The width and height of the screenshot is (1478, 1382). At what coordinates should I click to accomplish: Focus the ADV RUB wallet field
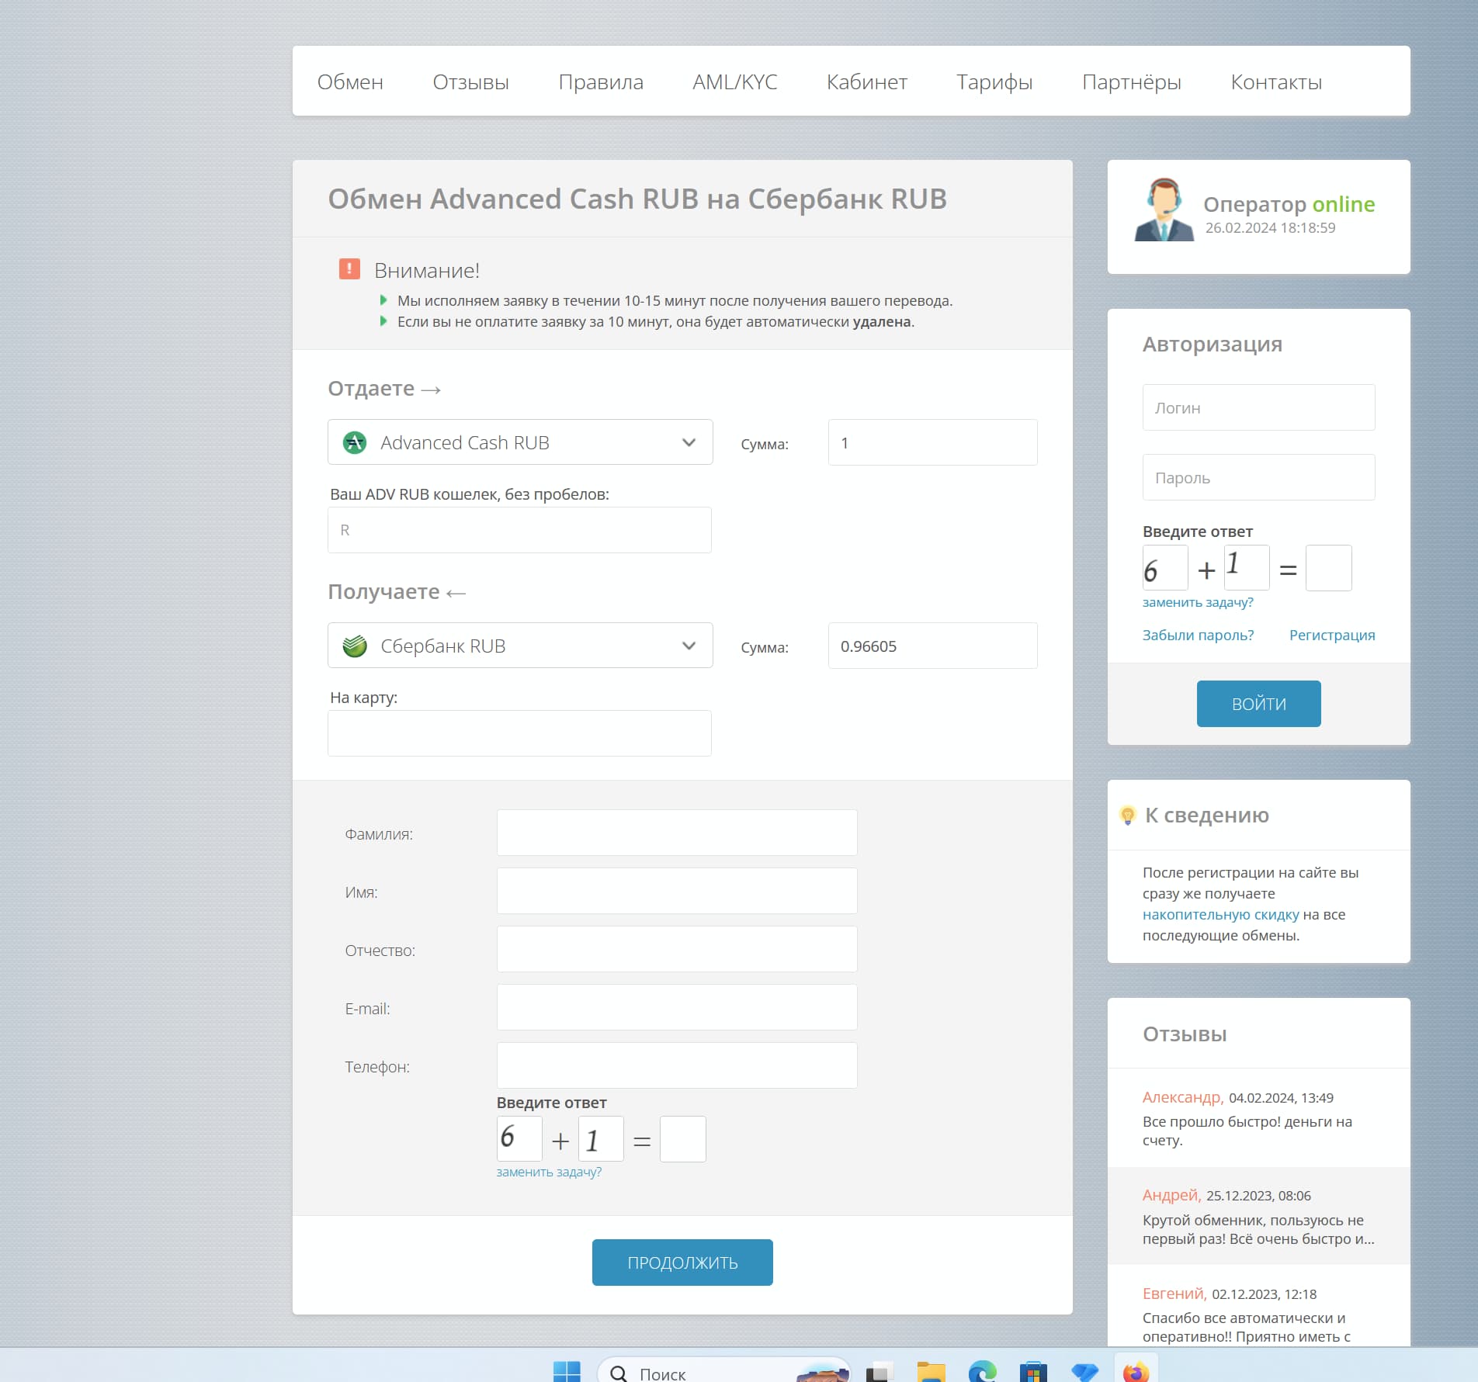[519, 530]
